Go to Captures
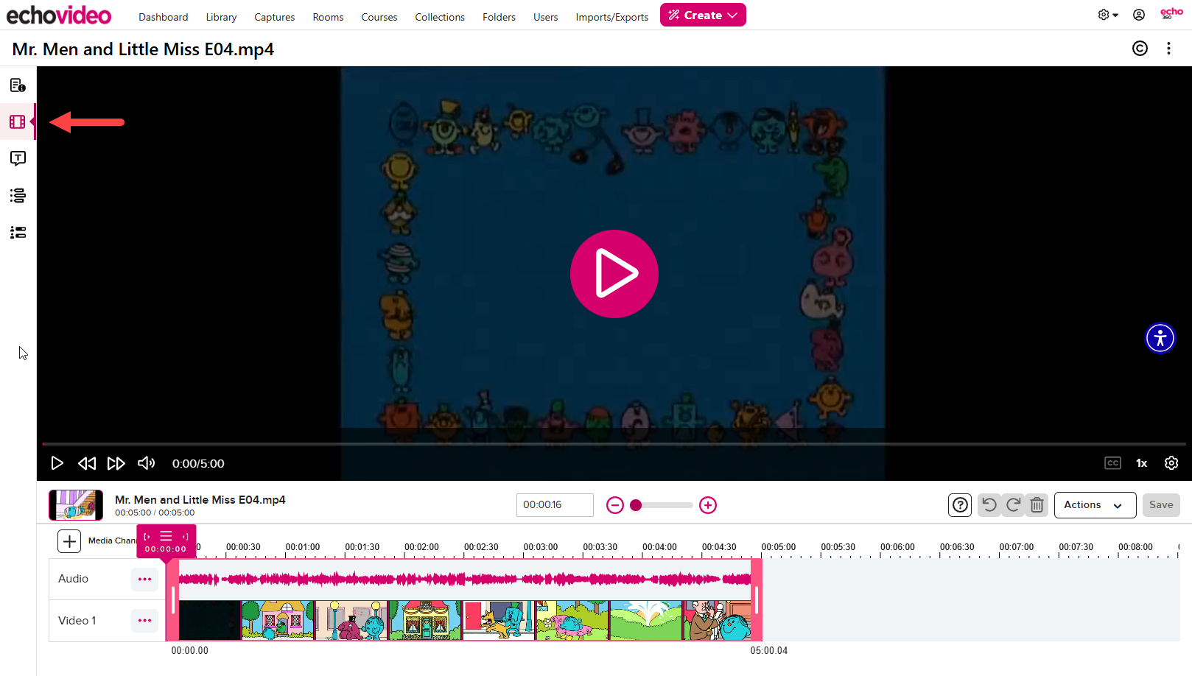The height and width of the screenshot is (676, 1192). point(275,17)
